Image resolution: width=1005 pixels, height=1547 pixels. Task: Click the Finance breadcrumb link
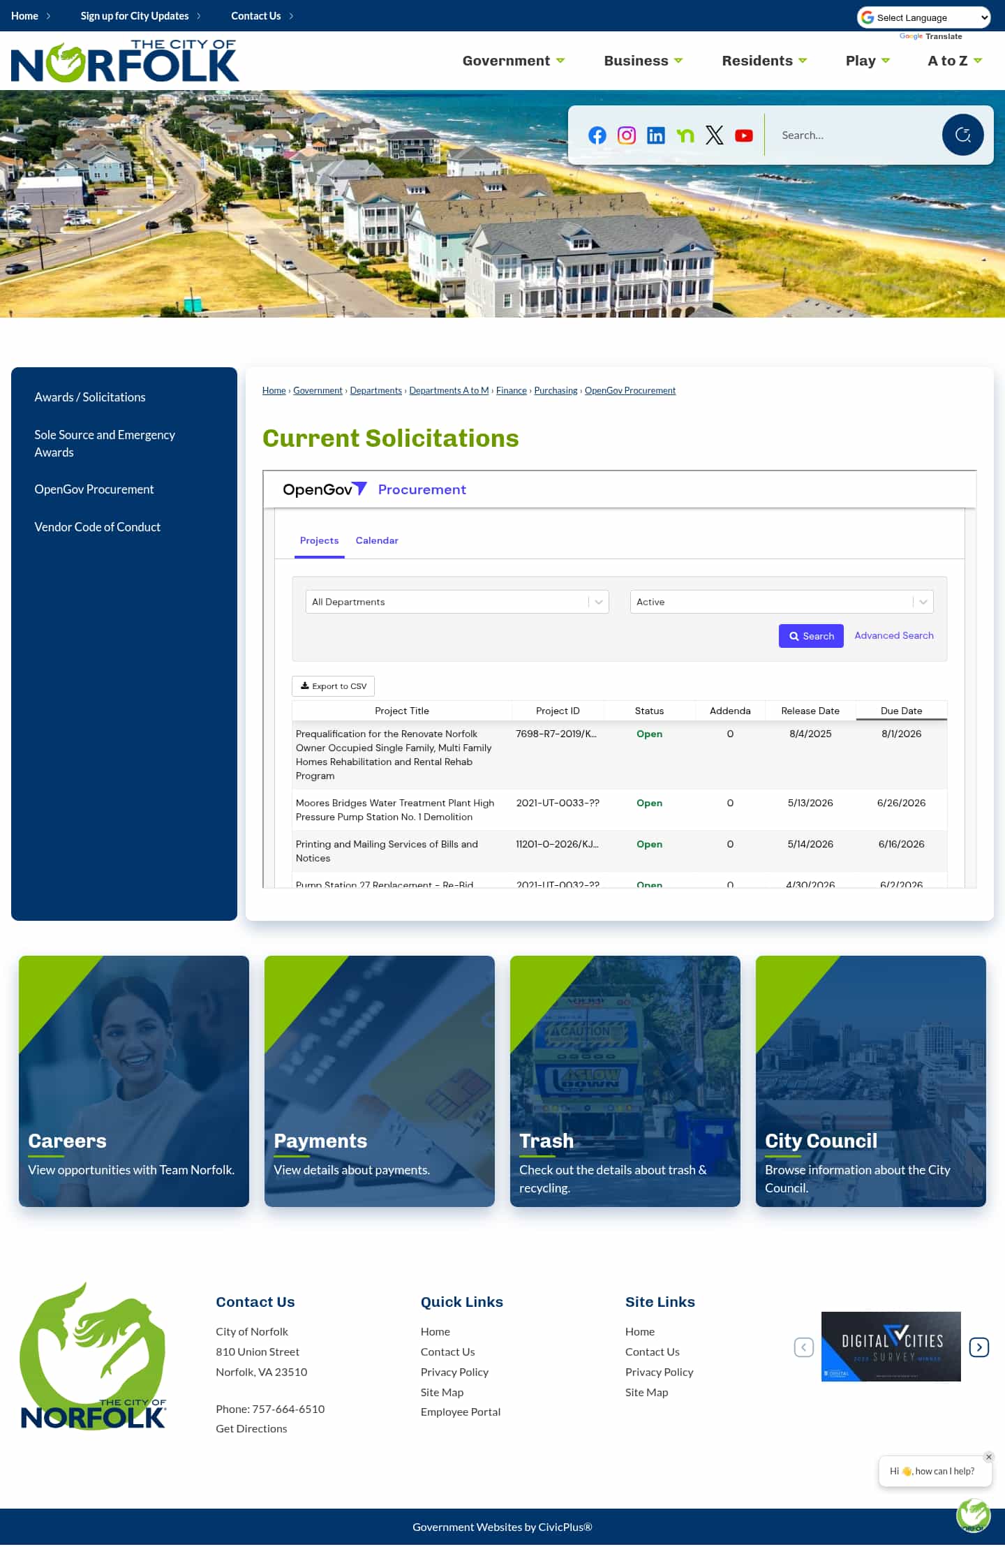tap(512, 390)
